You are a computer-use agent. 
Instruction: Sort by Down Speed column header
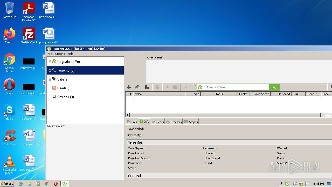pos(260,94)
